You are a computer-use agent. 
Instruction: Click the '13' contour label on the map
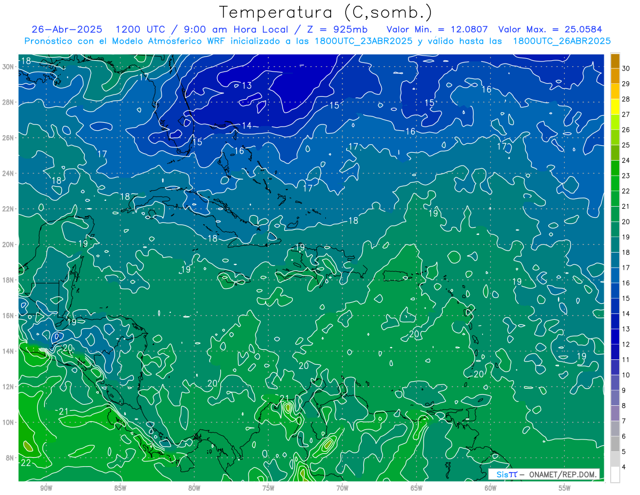click(246, 85)
